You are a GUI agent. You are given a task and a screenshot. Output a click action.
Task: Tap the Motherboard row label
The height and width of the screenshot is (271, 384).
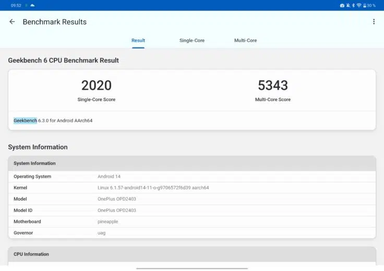coord(27,221)
